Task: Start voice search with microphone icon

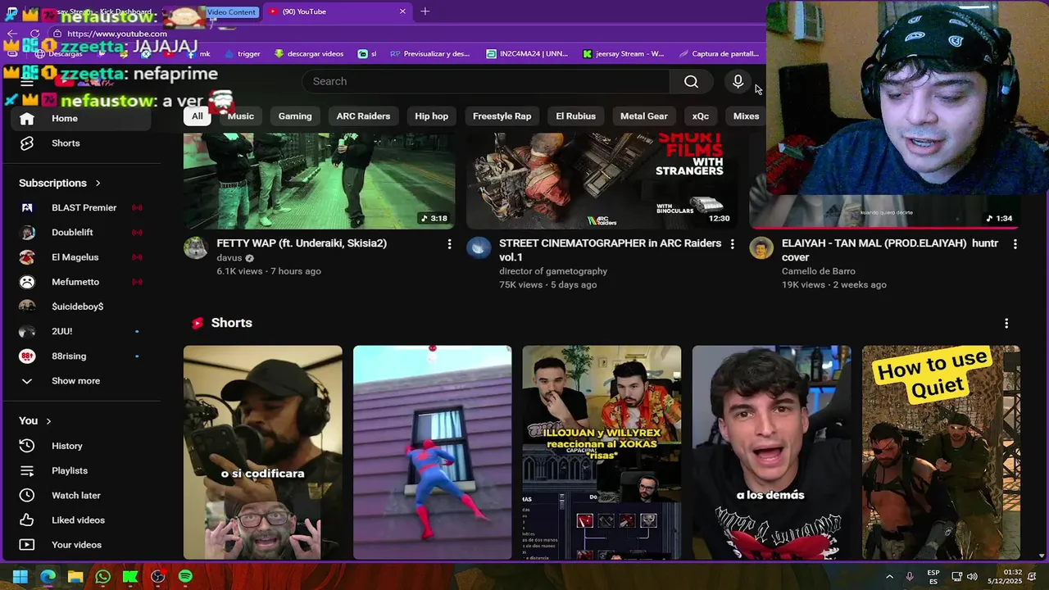Action: 738,81
